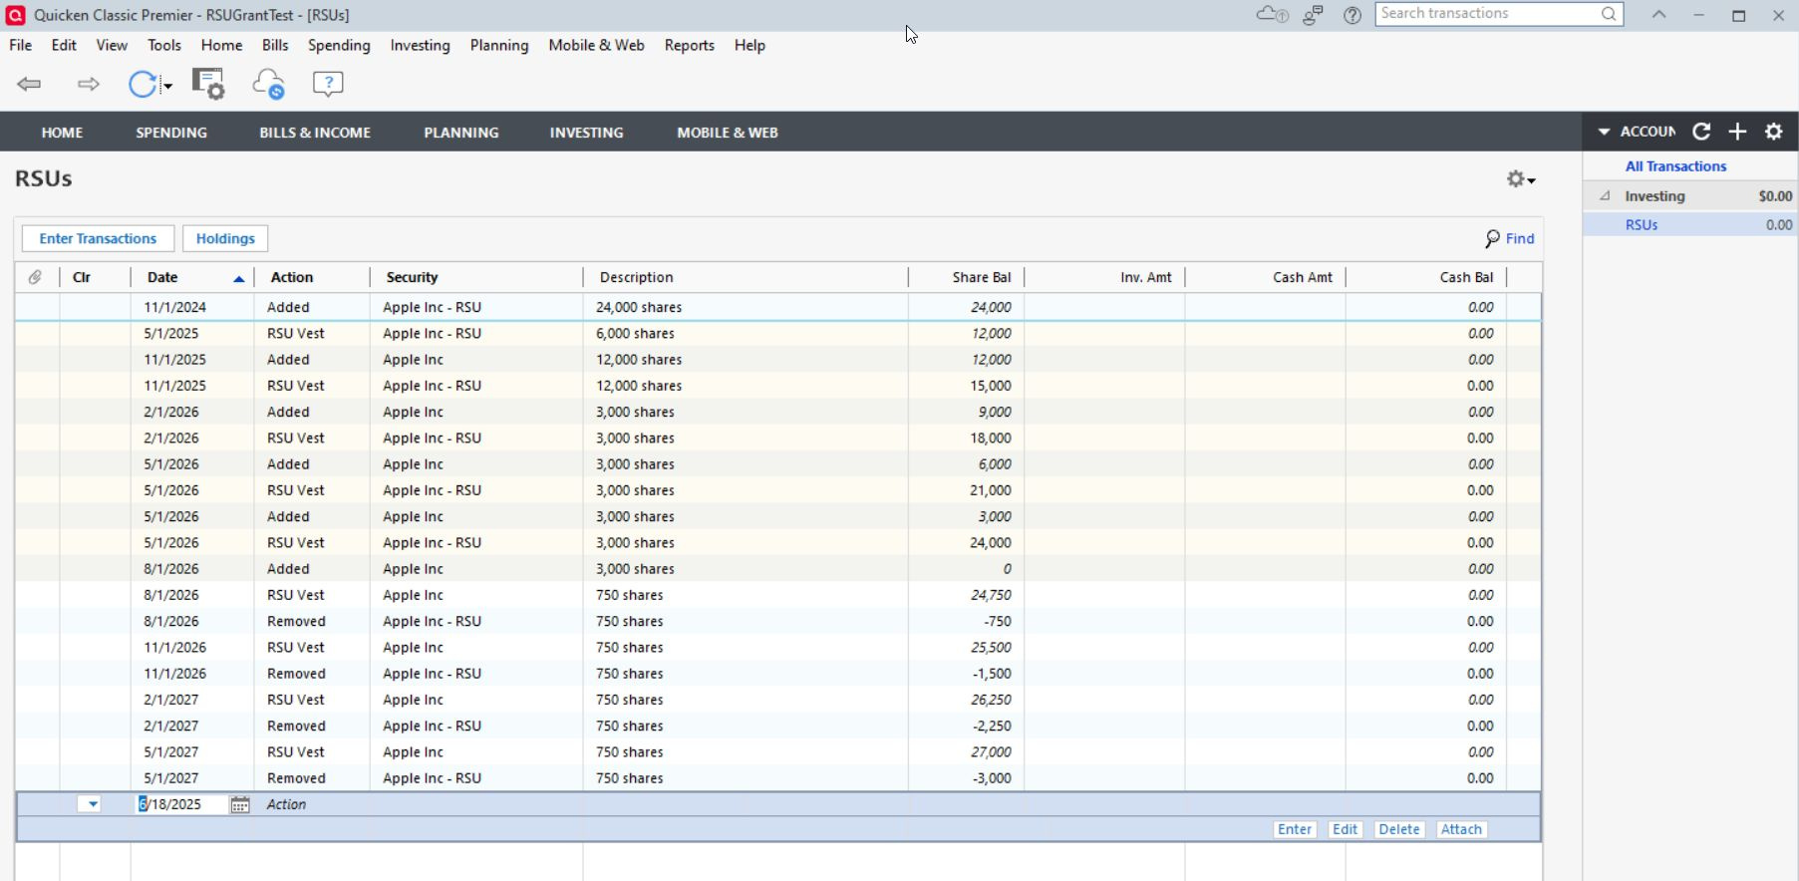Select the 5/1/2025 RSU Vest 6,000 shares row

[777, 334]
